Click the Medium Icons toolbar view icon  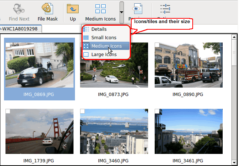tap(101, 9)
